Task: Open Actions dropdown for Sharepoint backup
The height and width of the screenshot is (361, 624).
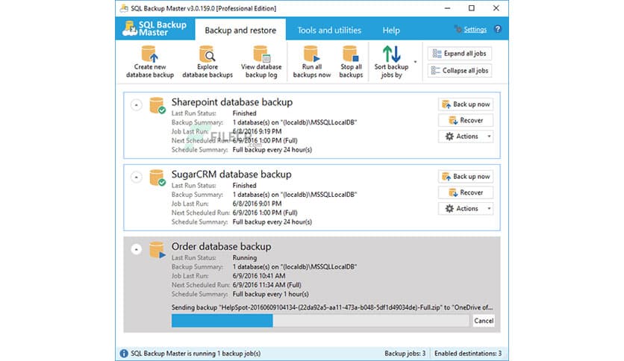Action: [466, 136]
